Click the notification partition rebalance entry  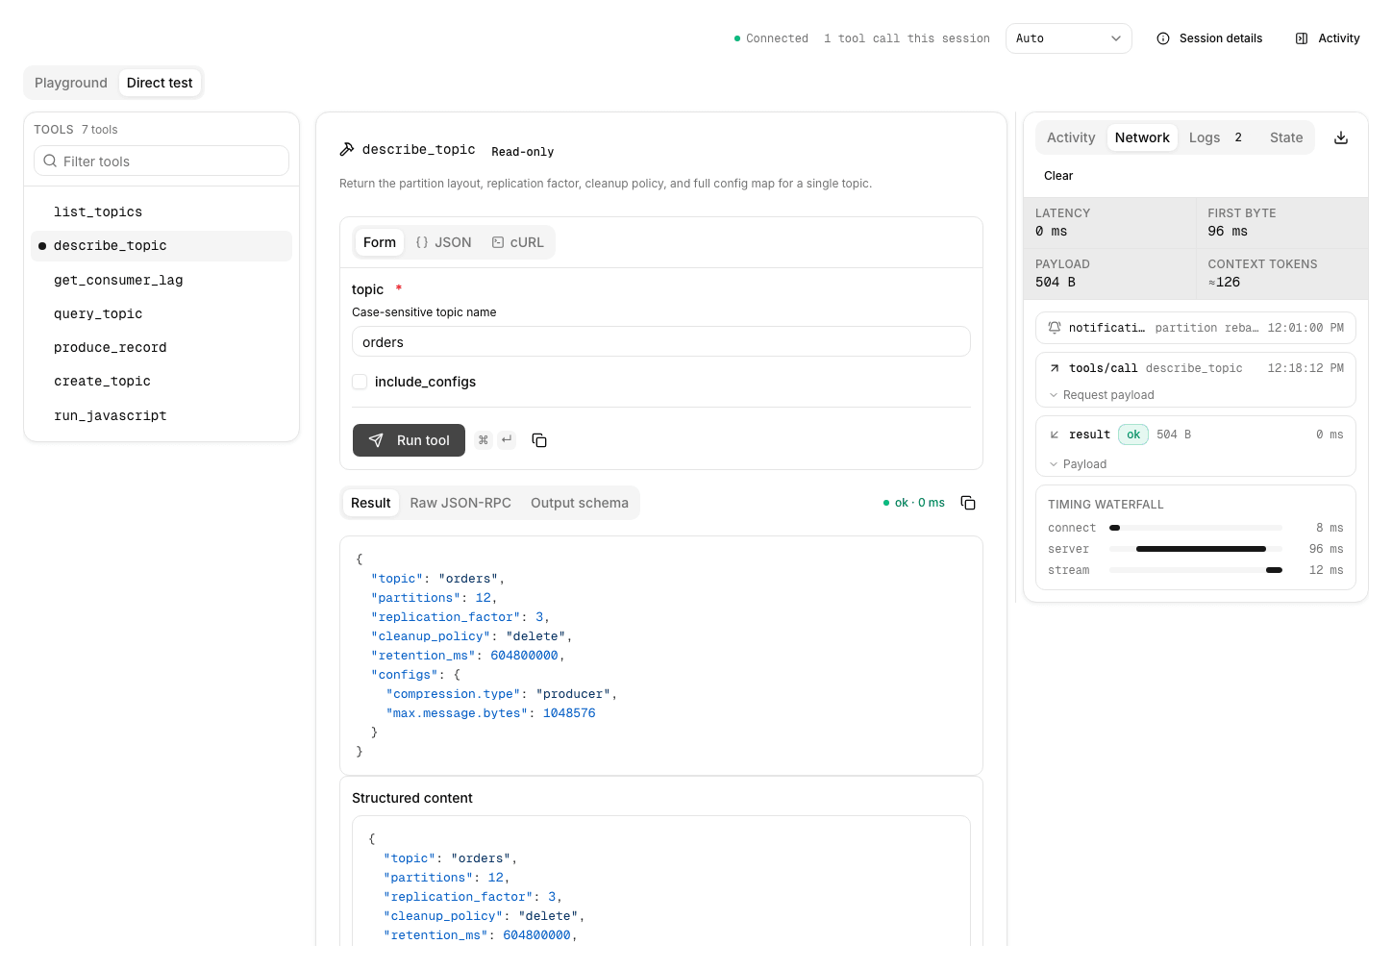tap(1196, 328)
